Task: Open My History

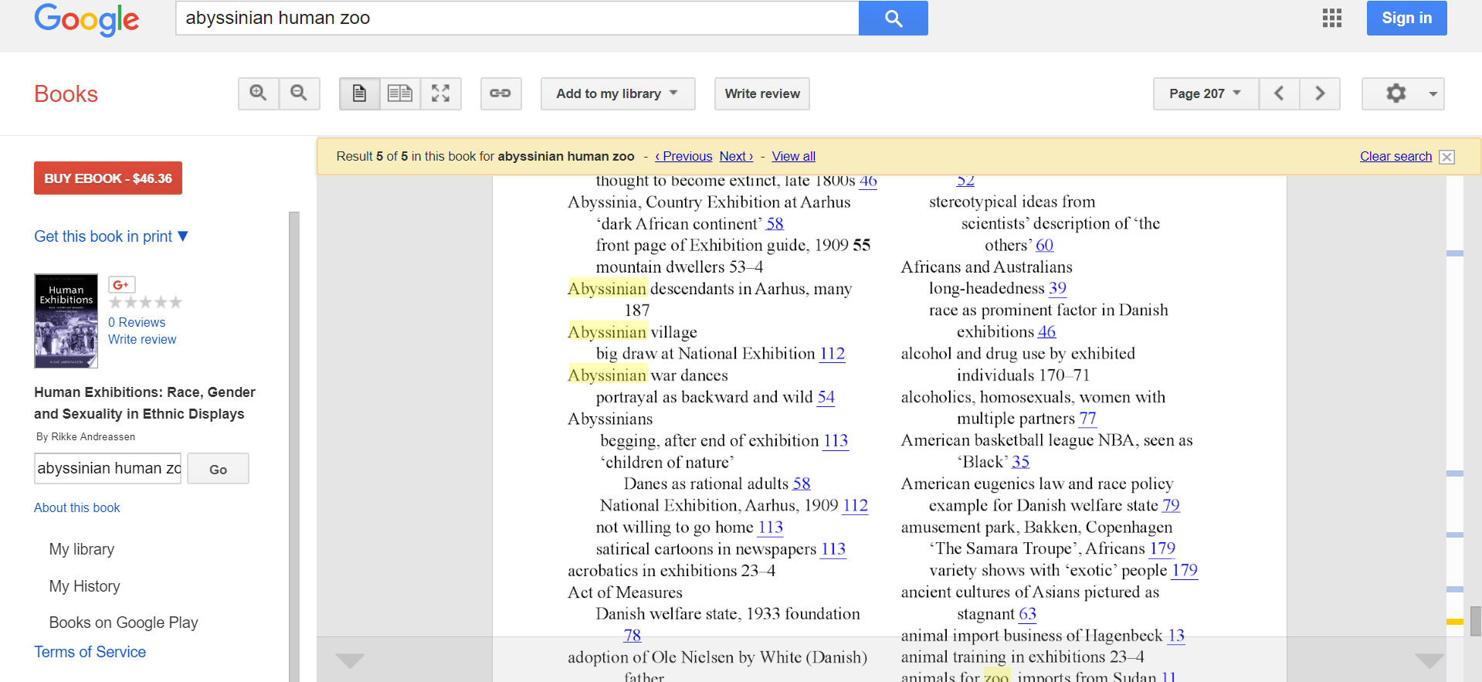Action: click(x=85, y=586)
